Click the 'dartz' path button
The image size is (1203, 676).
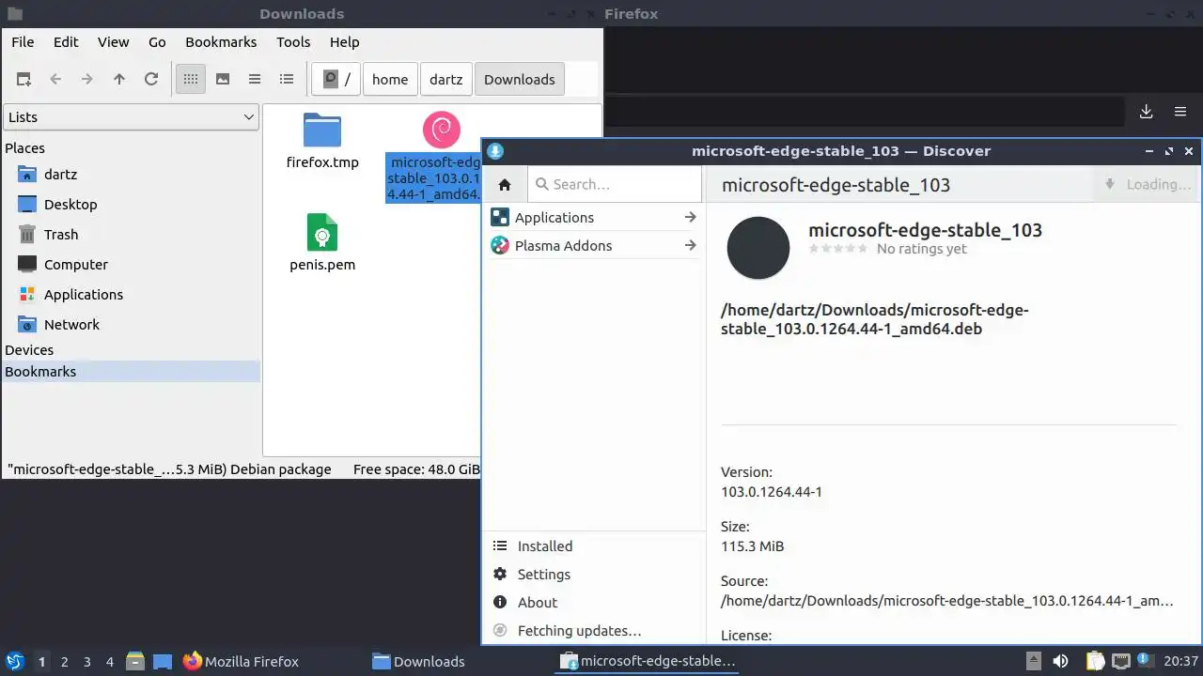446,80
